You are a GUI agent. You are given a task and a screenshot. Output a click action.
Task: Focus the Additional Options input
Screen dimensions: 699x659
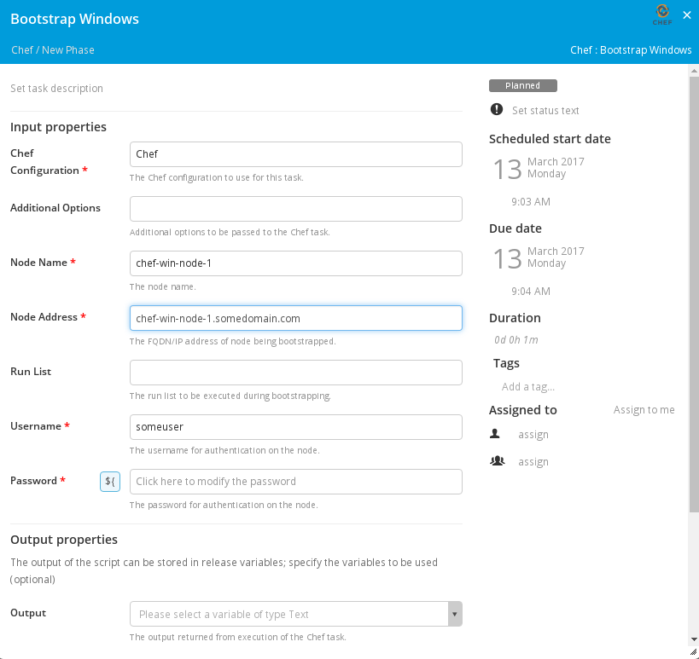click(x=296, y=209)
